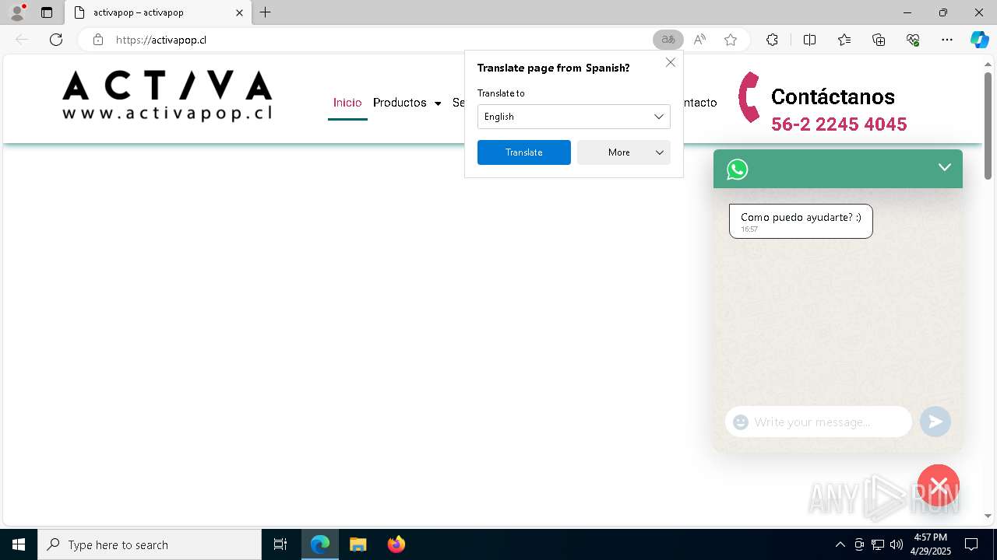Viewport: 997px width, 560px height.
Task: Open the Windows Start menu
Action: 19,544
